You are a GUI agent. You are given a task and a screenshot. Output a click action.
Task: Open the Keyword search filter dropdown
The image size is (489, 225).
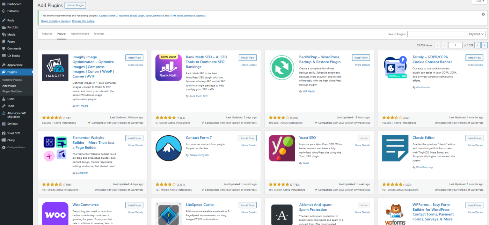coord(476,34)
